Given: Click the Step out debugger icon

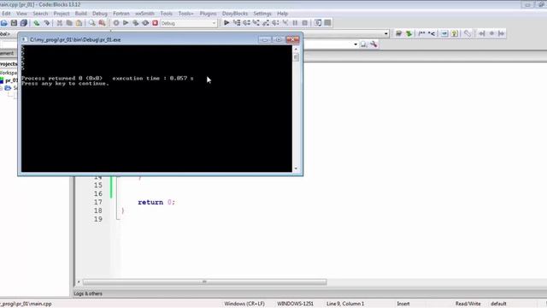Looking at the screenshot, I should tap(266, 23).
